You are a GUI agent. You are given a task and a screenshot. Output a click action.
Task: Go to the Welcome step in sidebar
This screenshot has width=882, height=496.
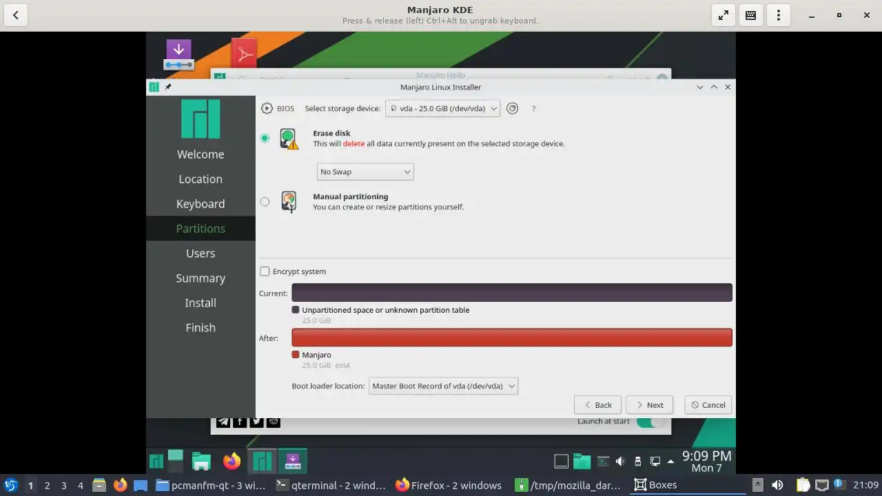(201, 154)
